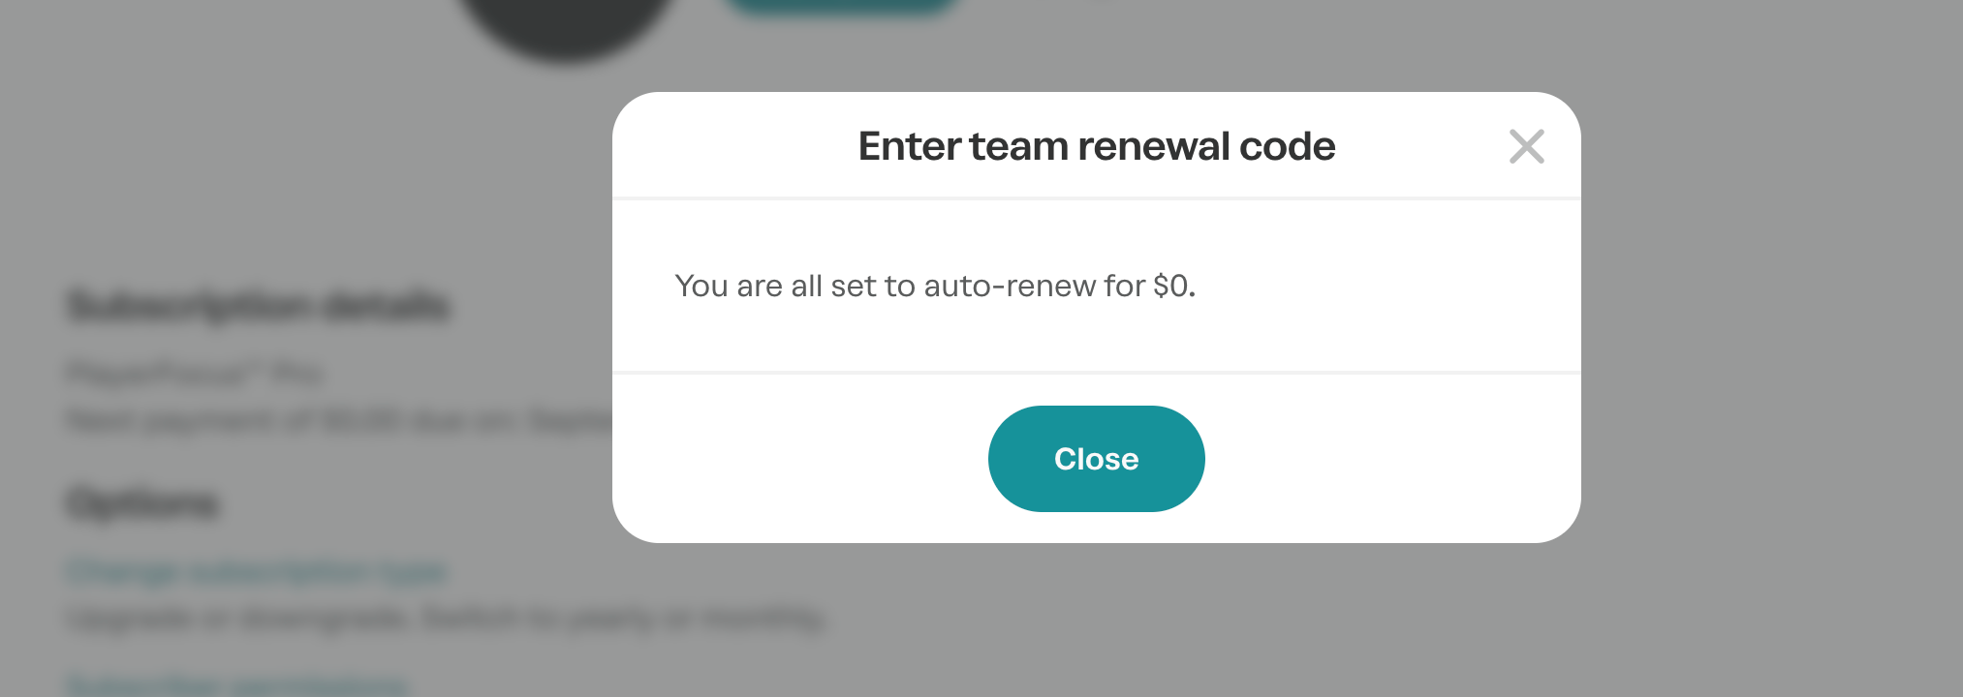Click the partially visible link below the upgrade description
The height and width of the screenshot is (697, 1963).
(237, 685)
